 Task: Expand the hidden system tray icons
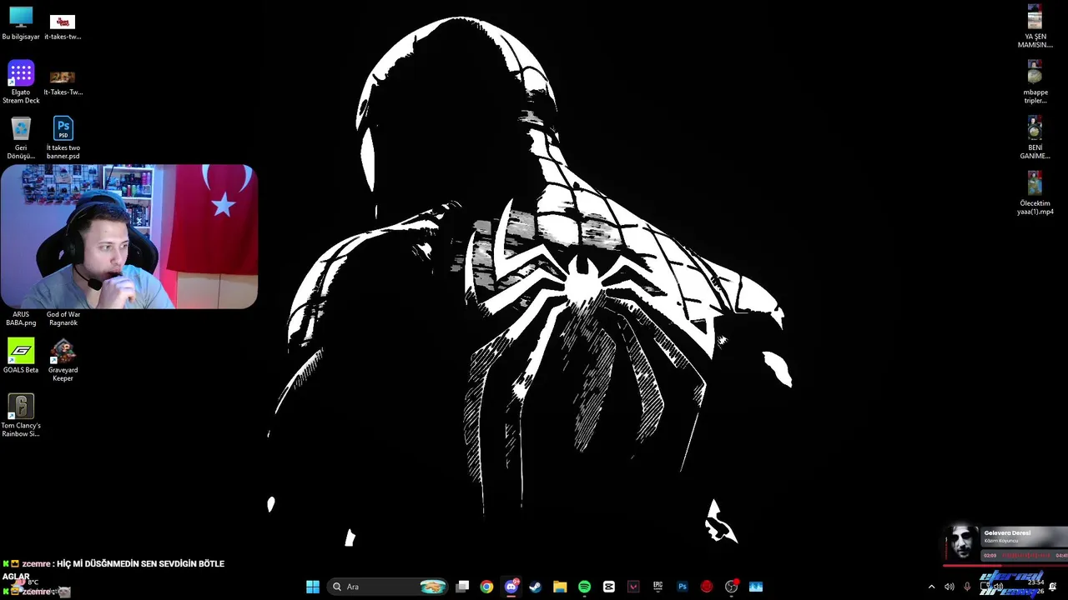931,587
